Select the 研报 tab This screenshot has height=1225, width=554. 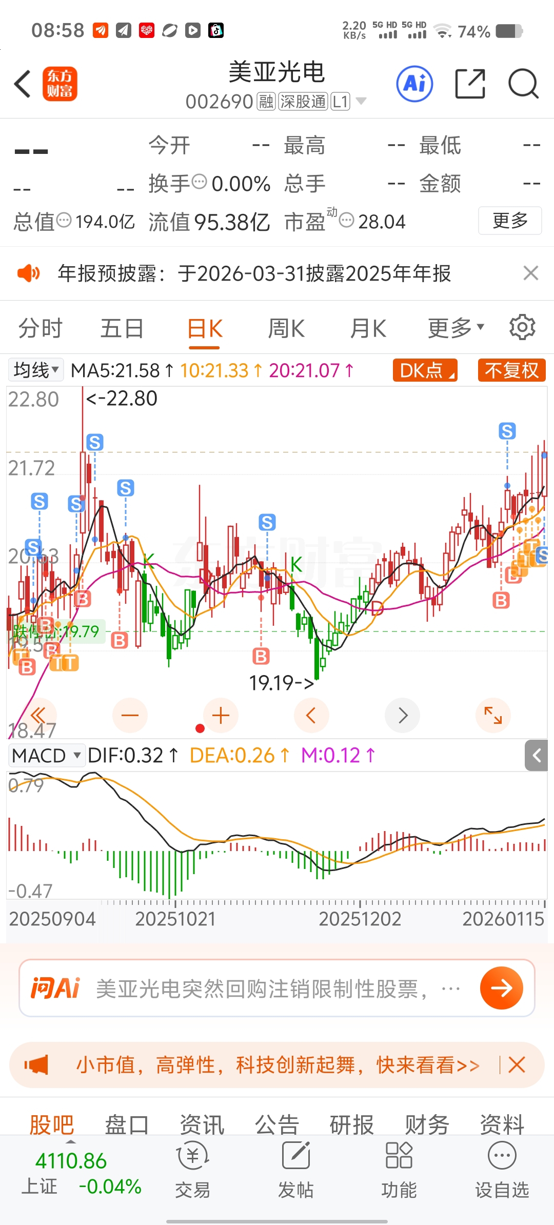point(352,1124)
